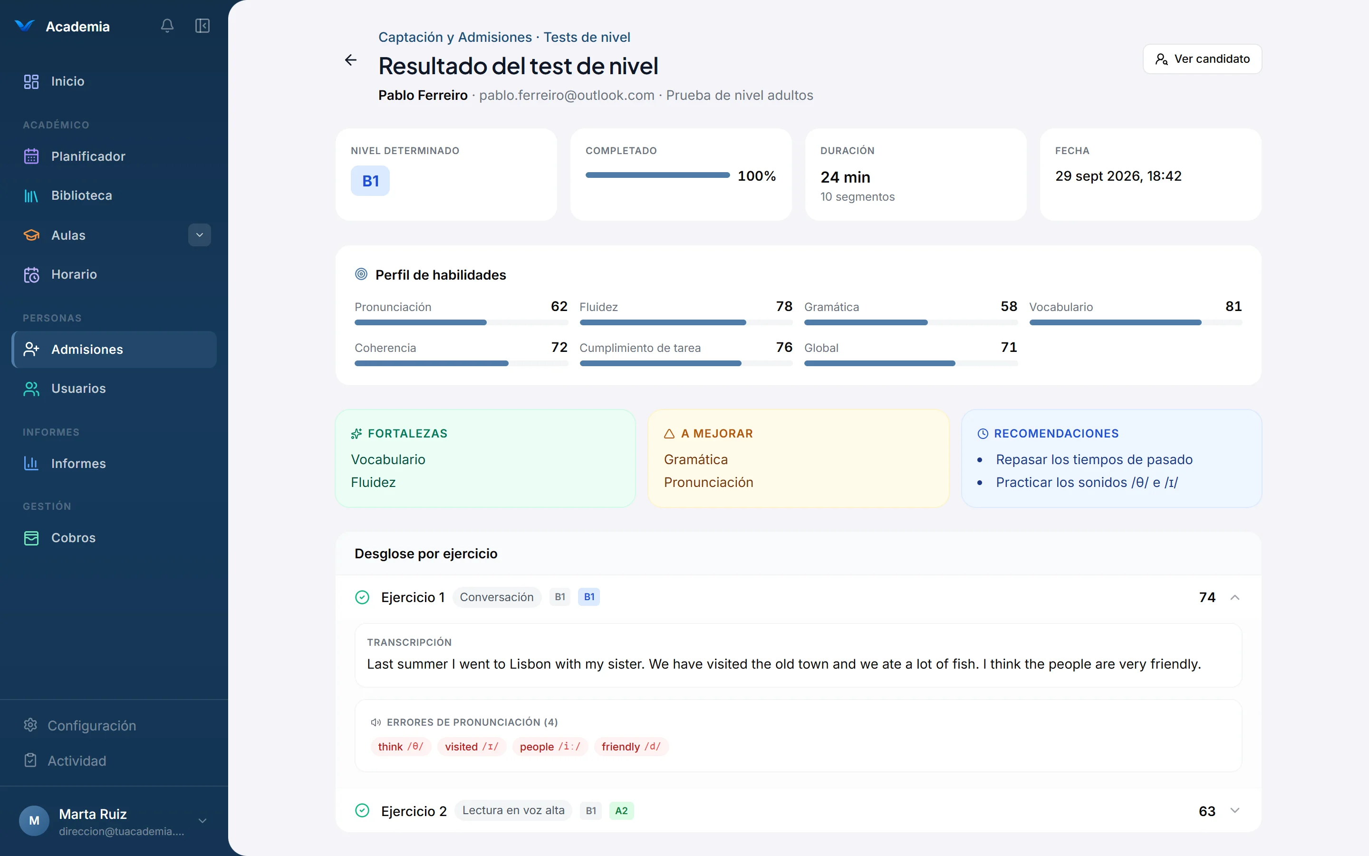Click the Aulas graduation cap icon
1369x856 pixels.
click(x=32, y=235)
